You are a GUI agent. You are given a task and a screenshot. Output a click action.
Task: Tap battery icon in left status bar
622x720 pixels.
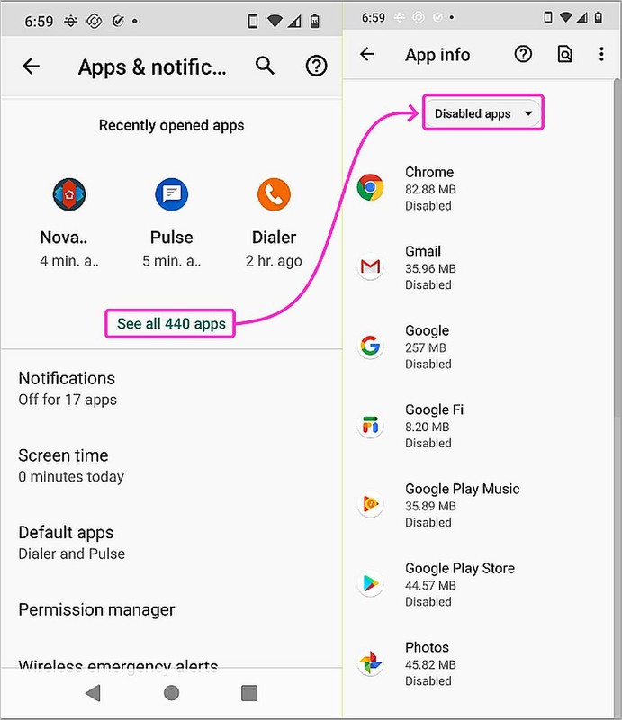point(315,21)
